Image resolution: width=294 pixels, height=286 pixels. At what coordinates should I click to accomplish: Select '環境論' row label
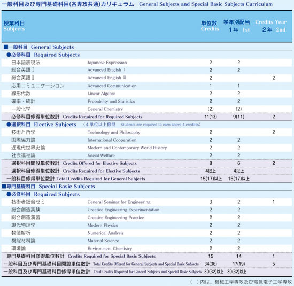coord(18,249)
